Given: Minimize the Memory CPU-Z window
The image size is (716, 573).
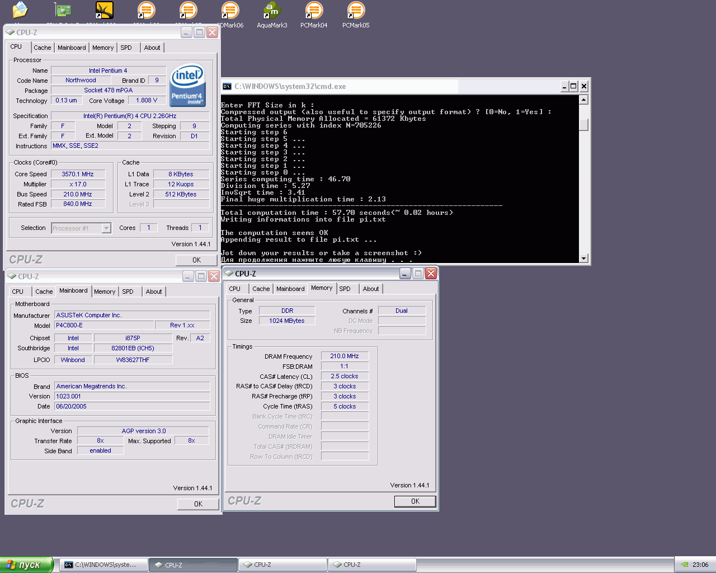Looking at the screenshot, I should 406,273.
